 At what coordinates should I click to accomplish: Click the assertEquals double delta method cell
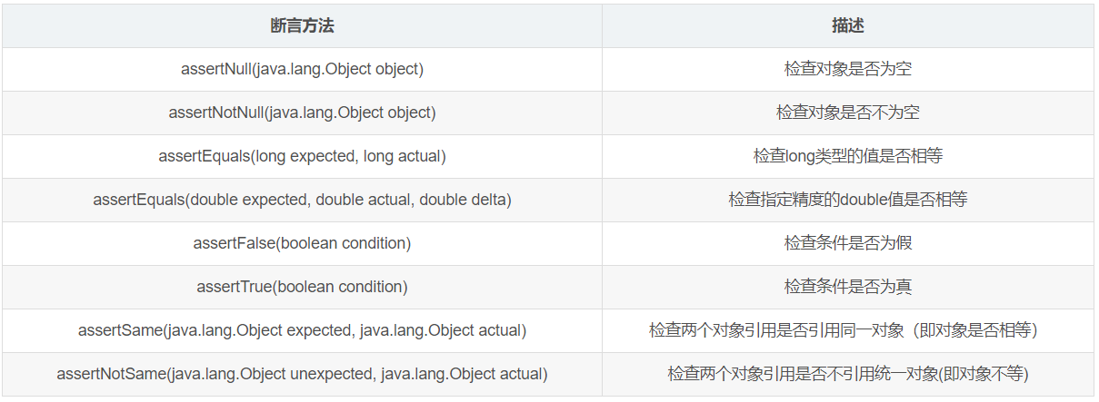click(302, 200)
